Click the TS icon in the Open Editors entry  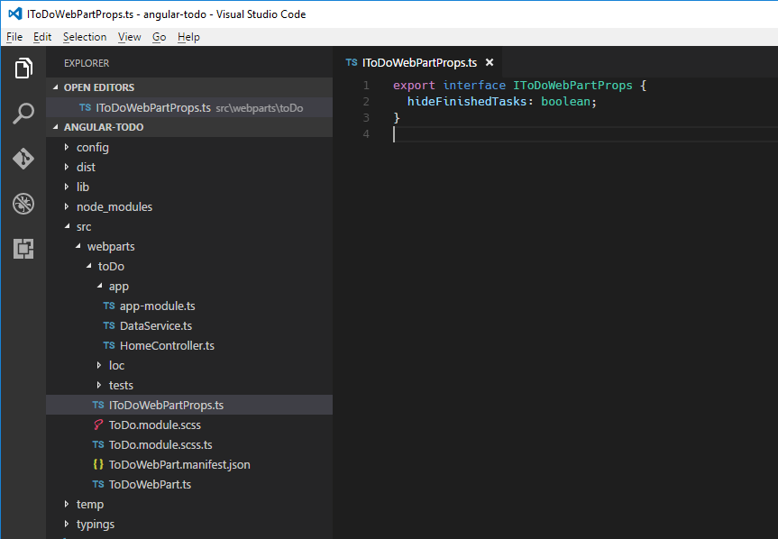coord(86,107)
